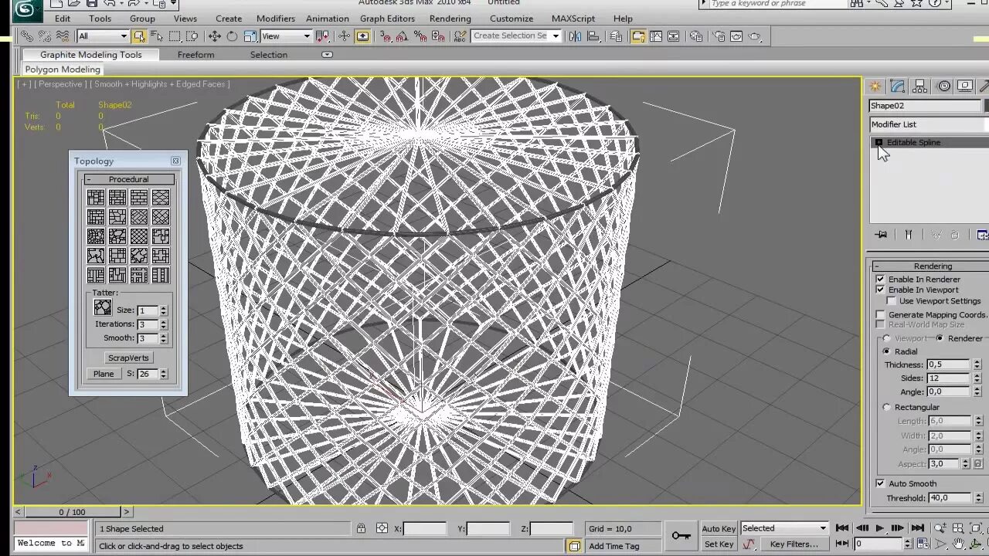Screen dimensions: 989x556
Task: Switch to the Freeform tab
Action: 195,55
